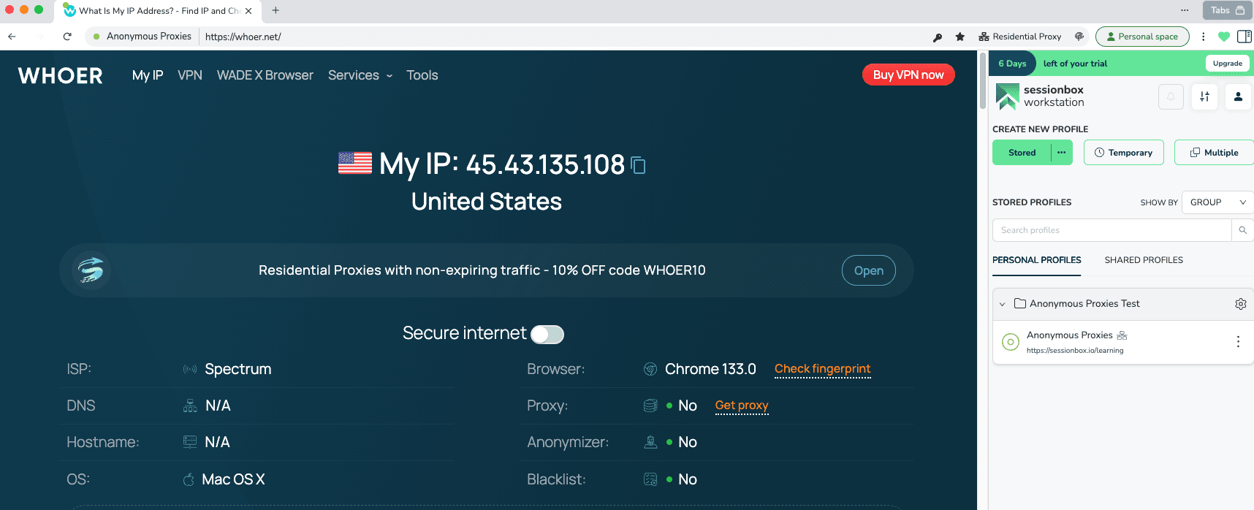Open SessionBox sliders settings icon

pyautogui.click(x=1204, y=96)
